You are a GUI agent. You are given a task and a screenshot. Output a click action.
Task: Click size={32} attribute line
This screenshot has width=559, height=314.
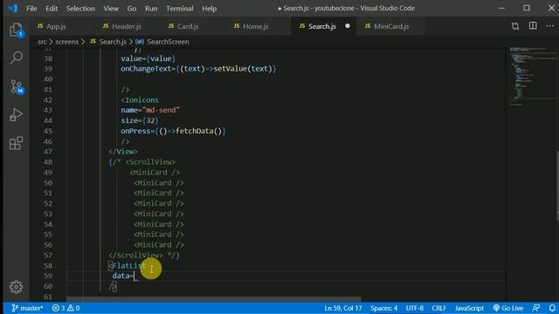click(x=140, y=120)
